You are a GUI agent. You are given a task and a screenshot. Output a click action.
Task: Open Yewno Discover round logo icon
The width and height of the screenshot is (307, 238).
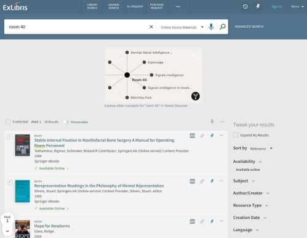tap(196, 96)
